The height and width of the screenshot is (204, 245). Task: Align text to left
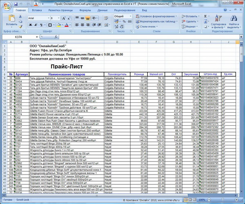coord(77,25)
